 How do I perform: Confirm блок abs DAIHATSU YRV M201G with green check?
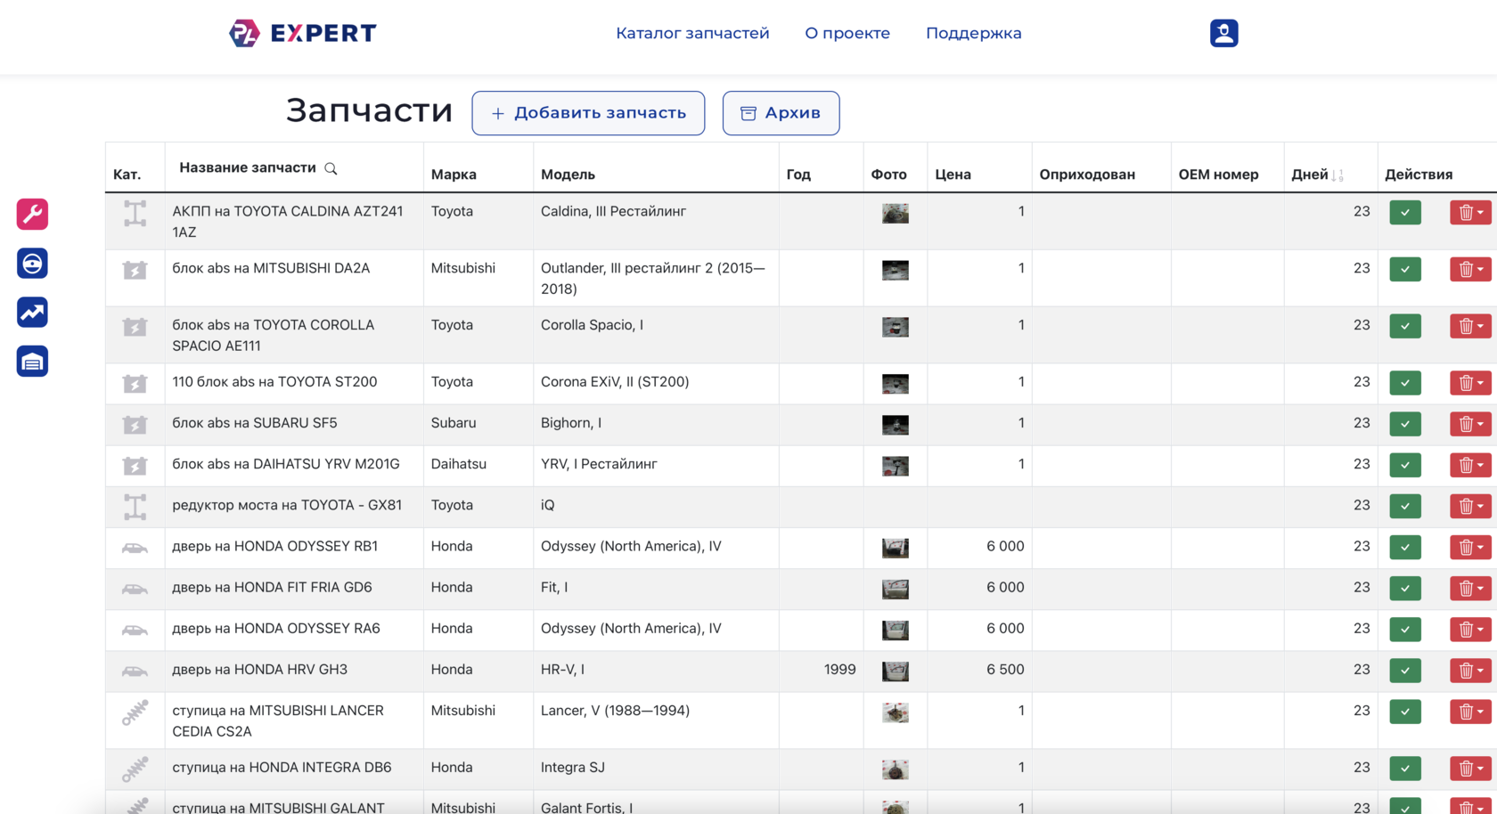coord(1405,465)
